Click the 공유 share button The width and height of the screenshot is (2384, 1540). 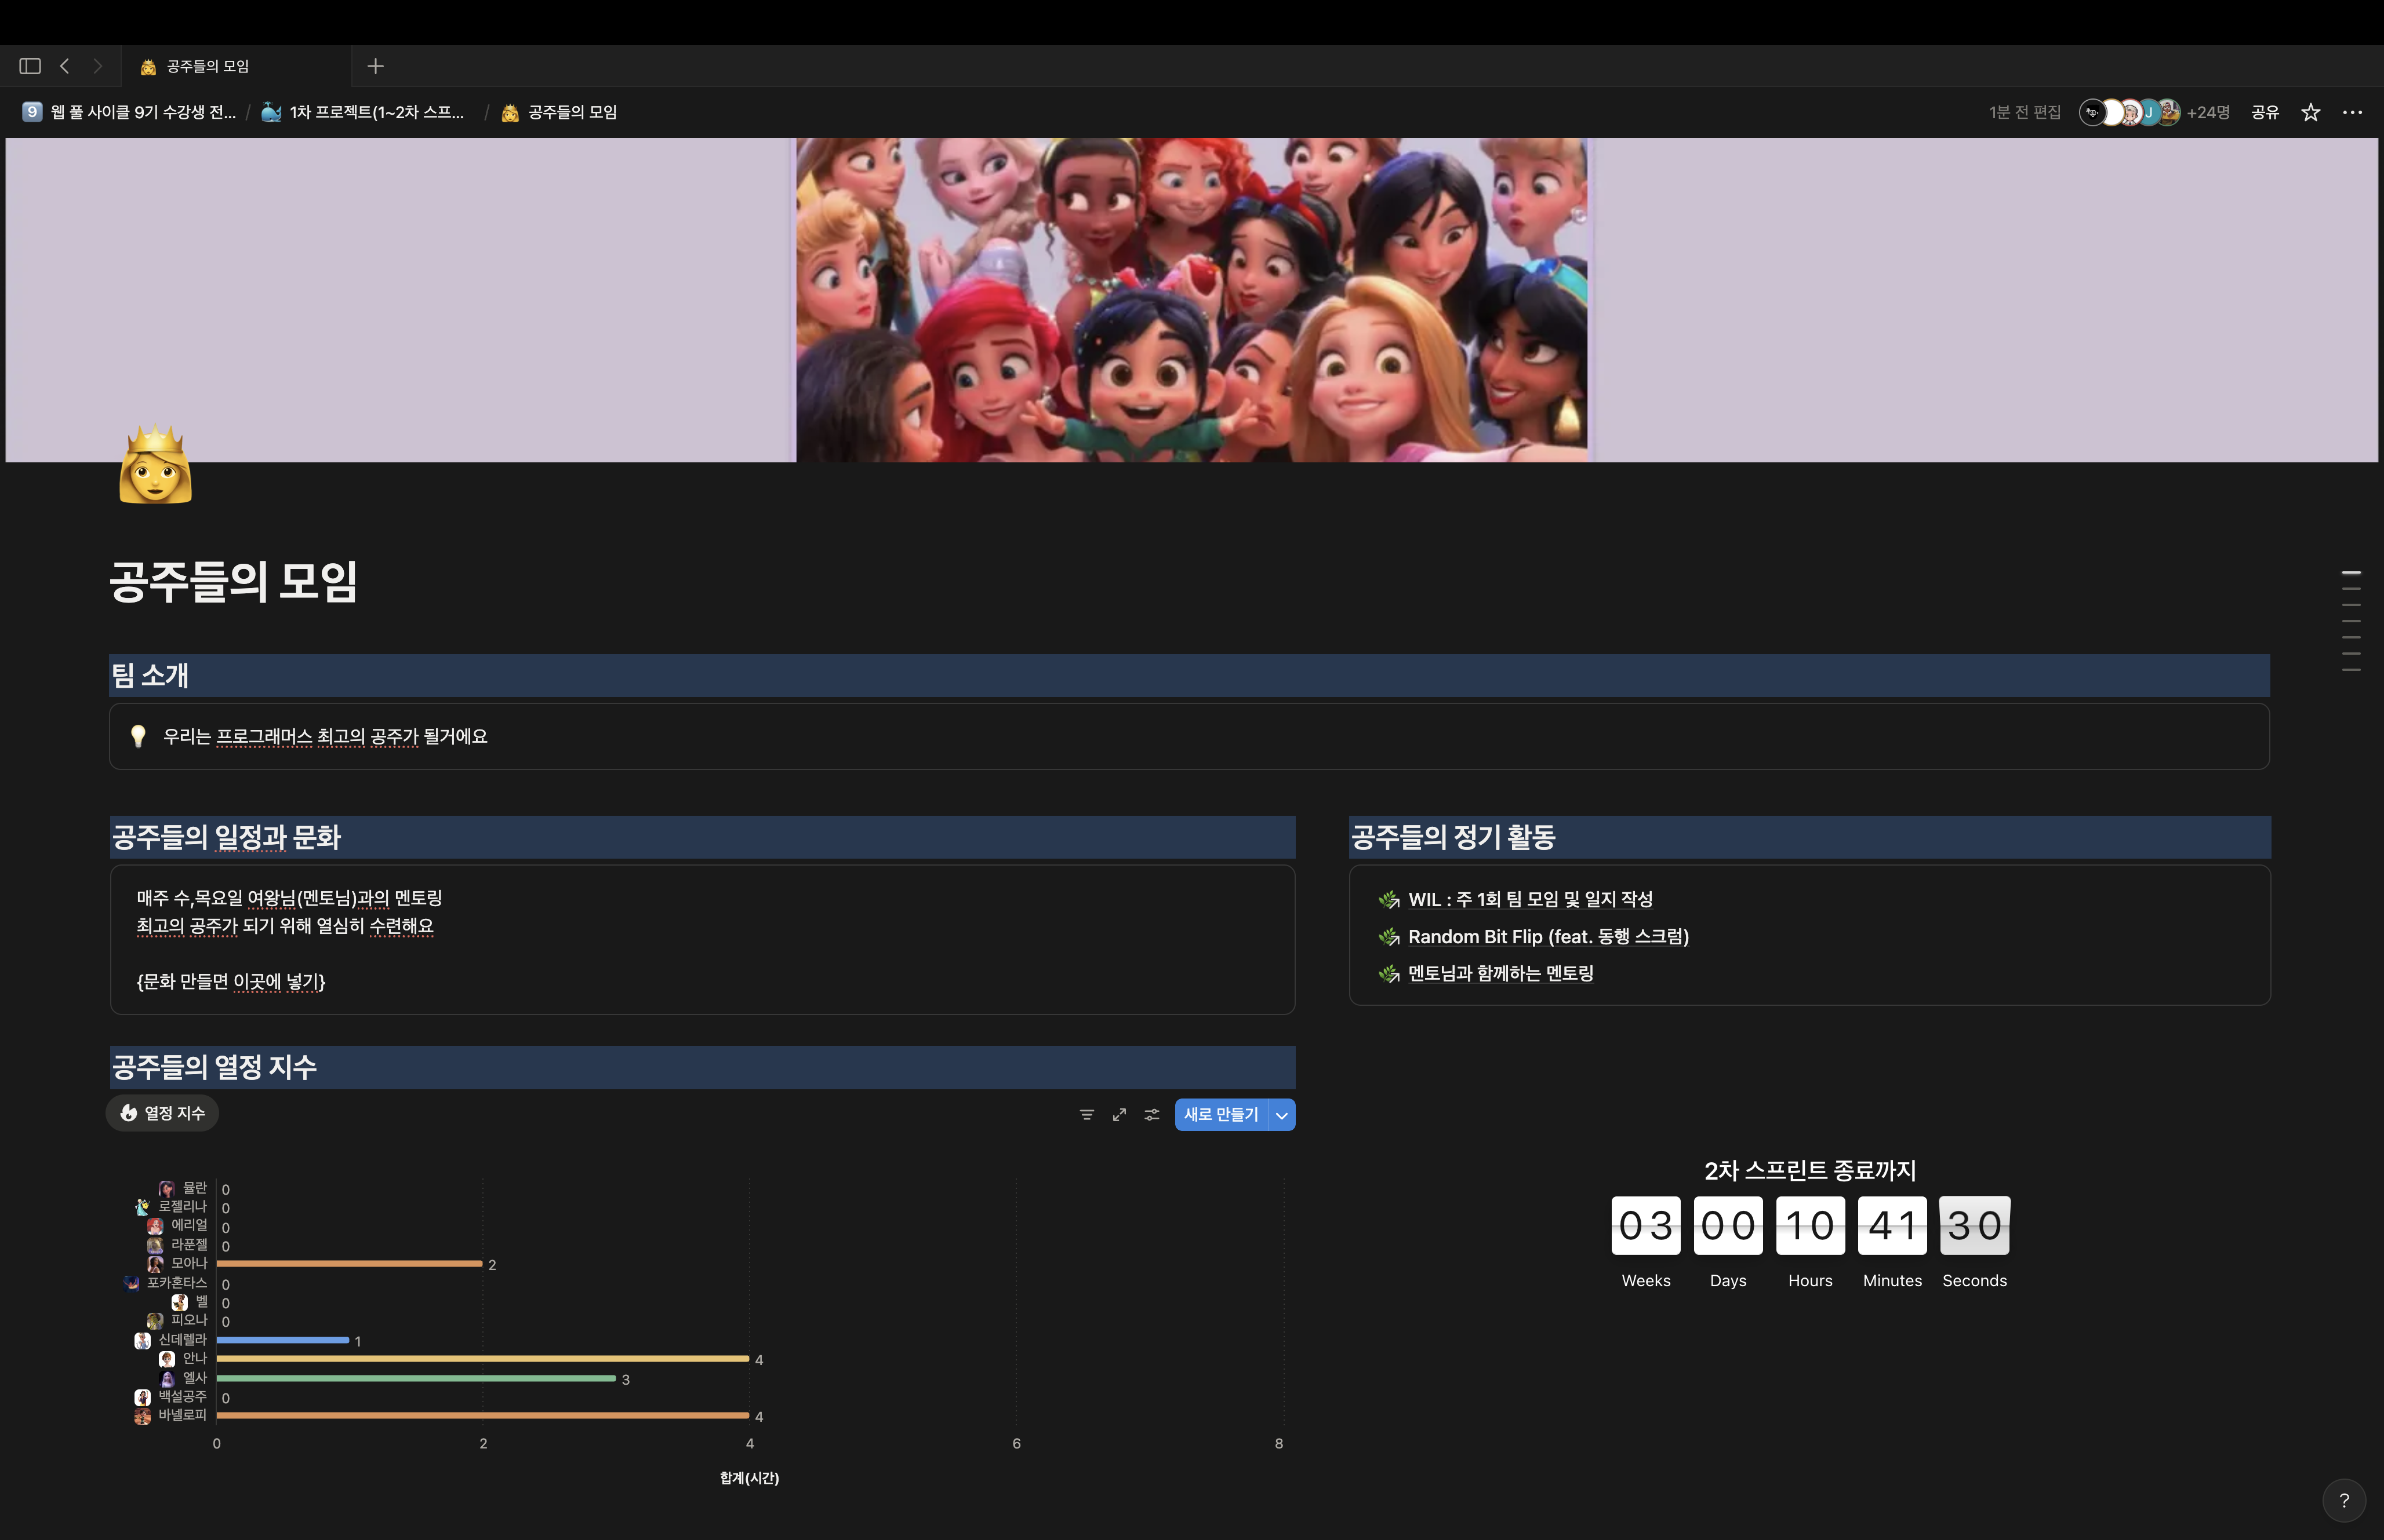click(x=2264, y=112)
